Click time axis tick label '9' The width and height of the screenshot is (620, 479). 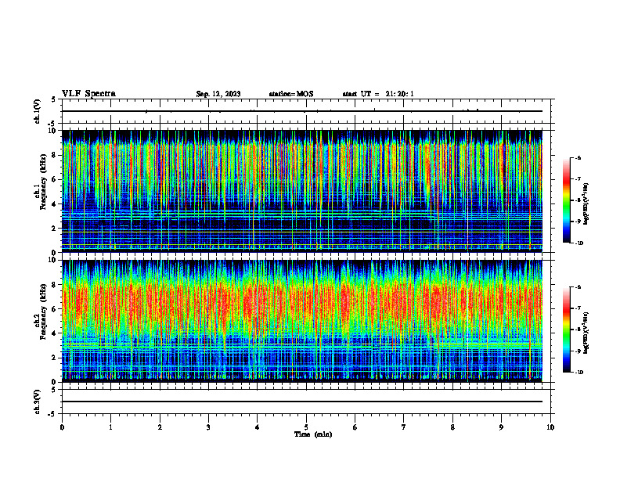[501, 427]
